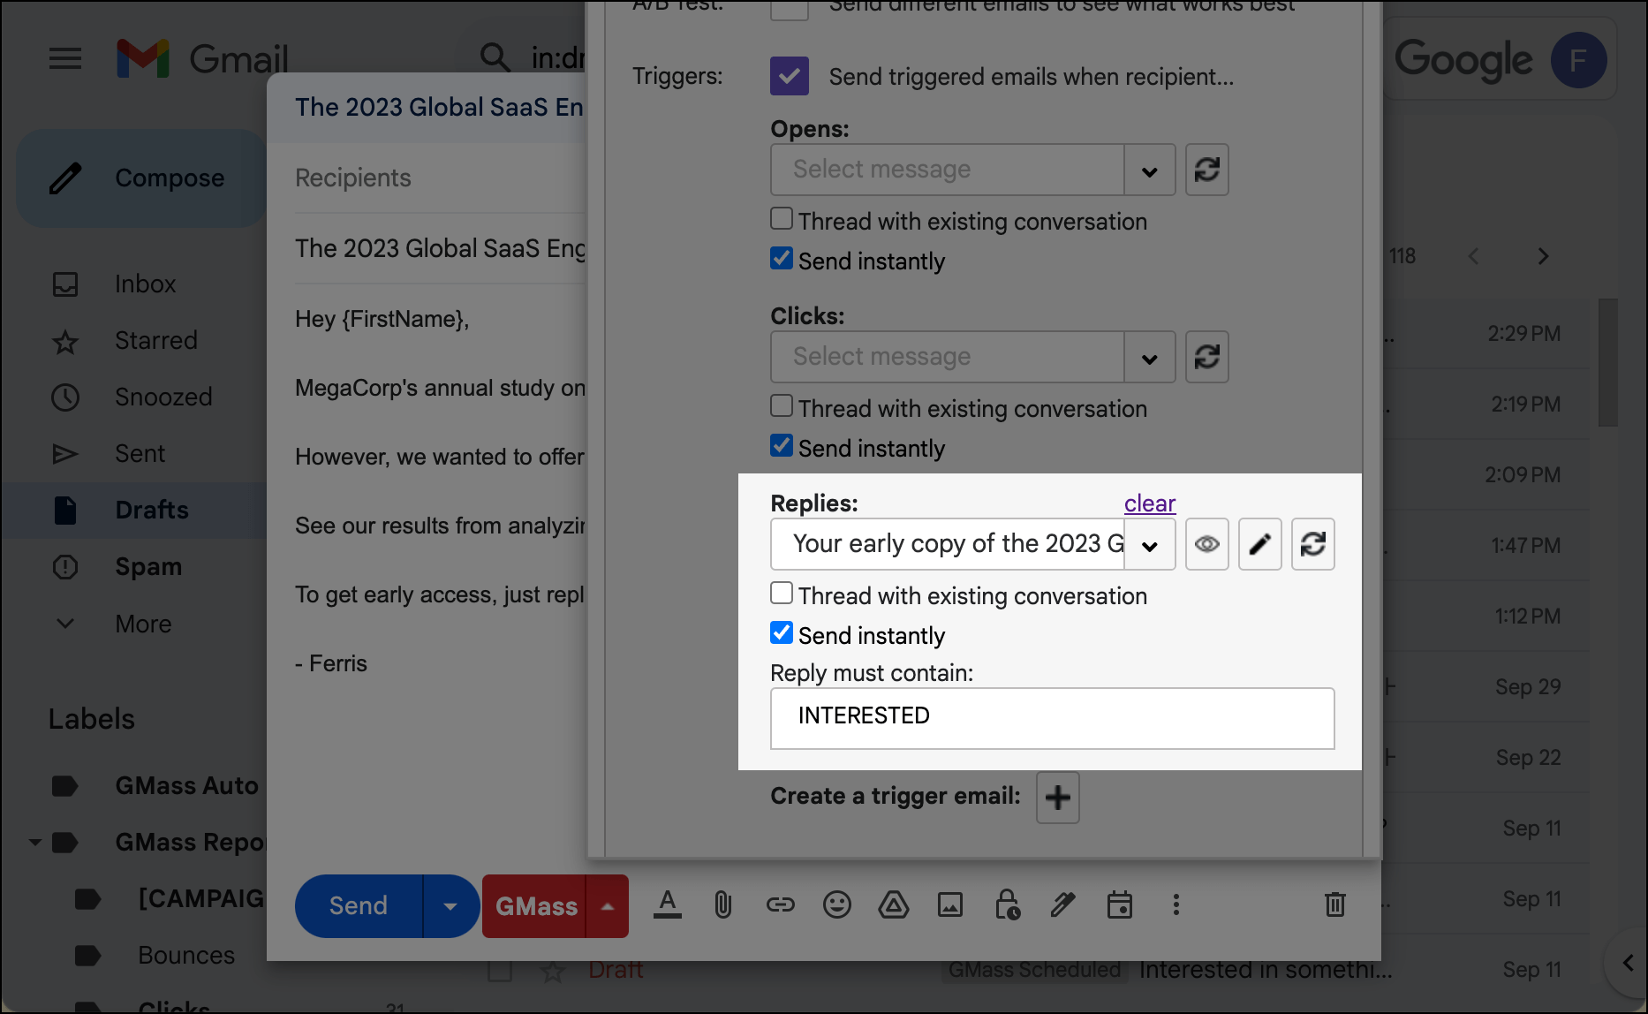Open the Starred folder
This screenshot has width=1648, height=1014.
[x=156, y=341]
